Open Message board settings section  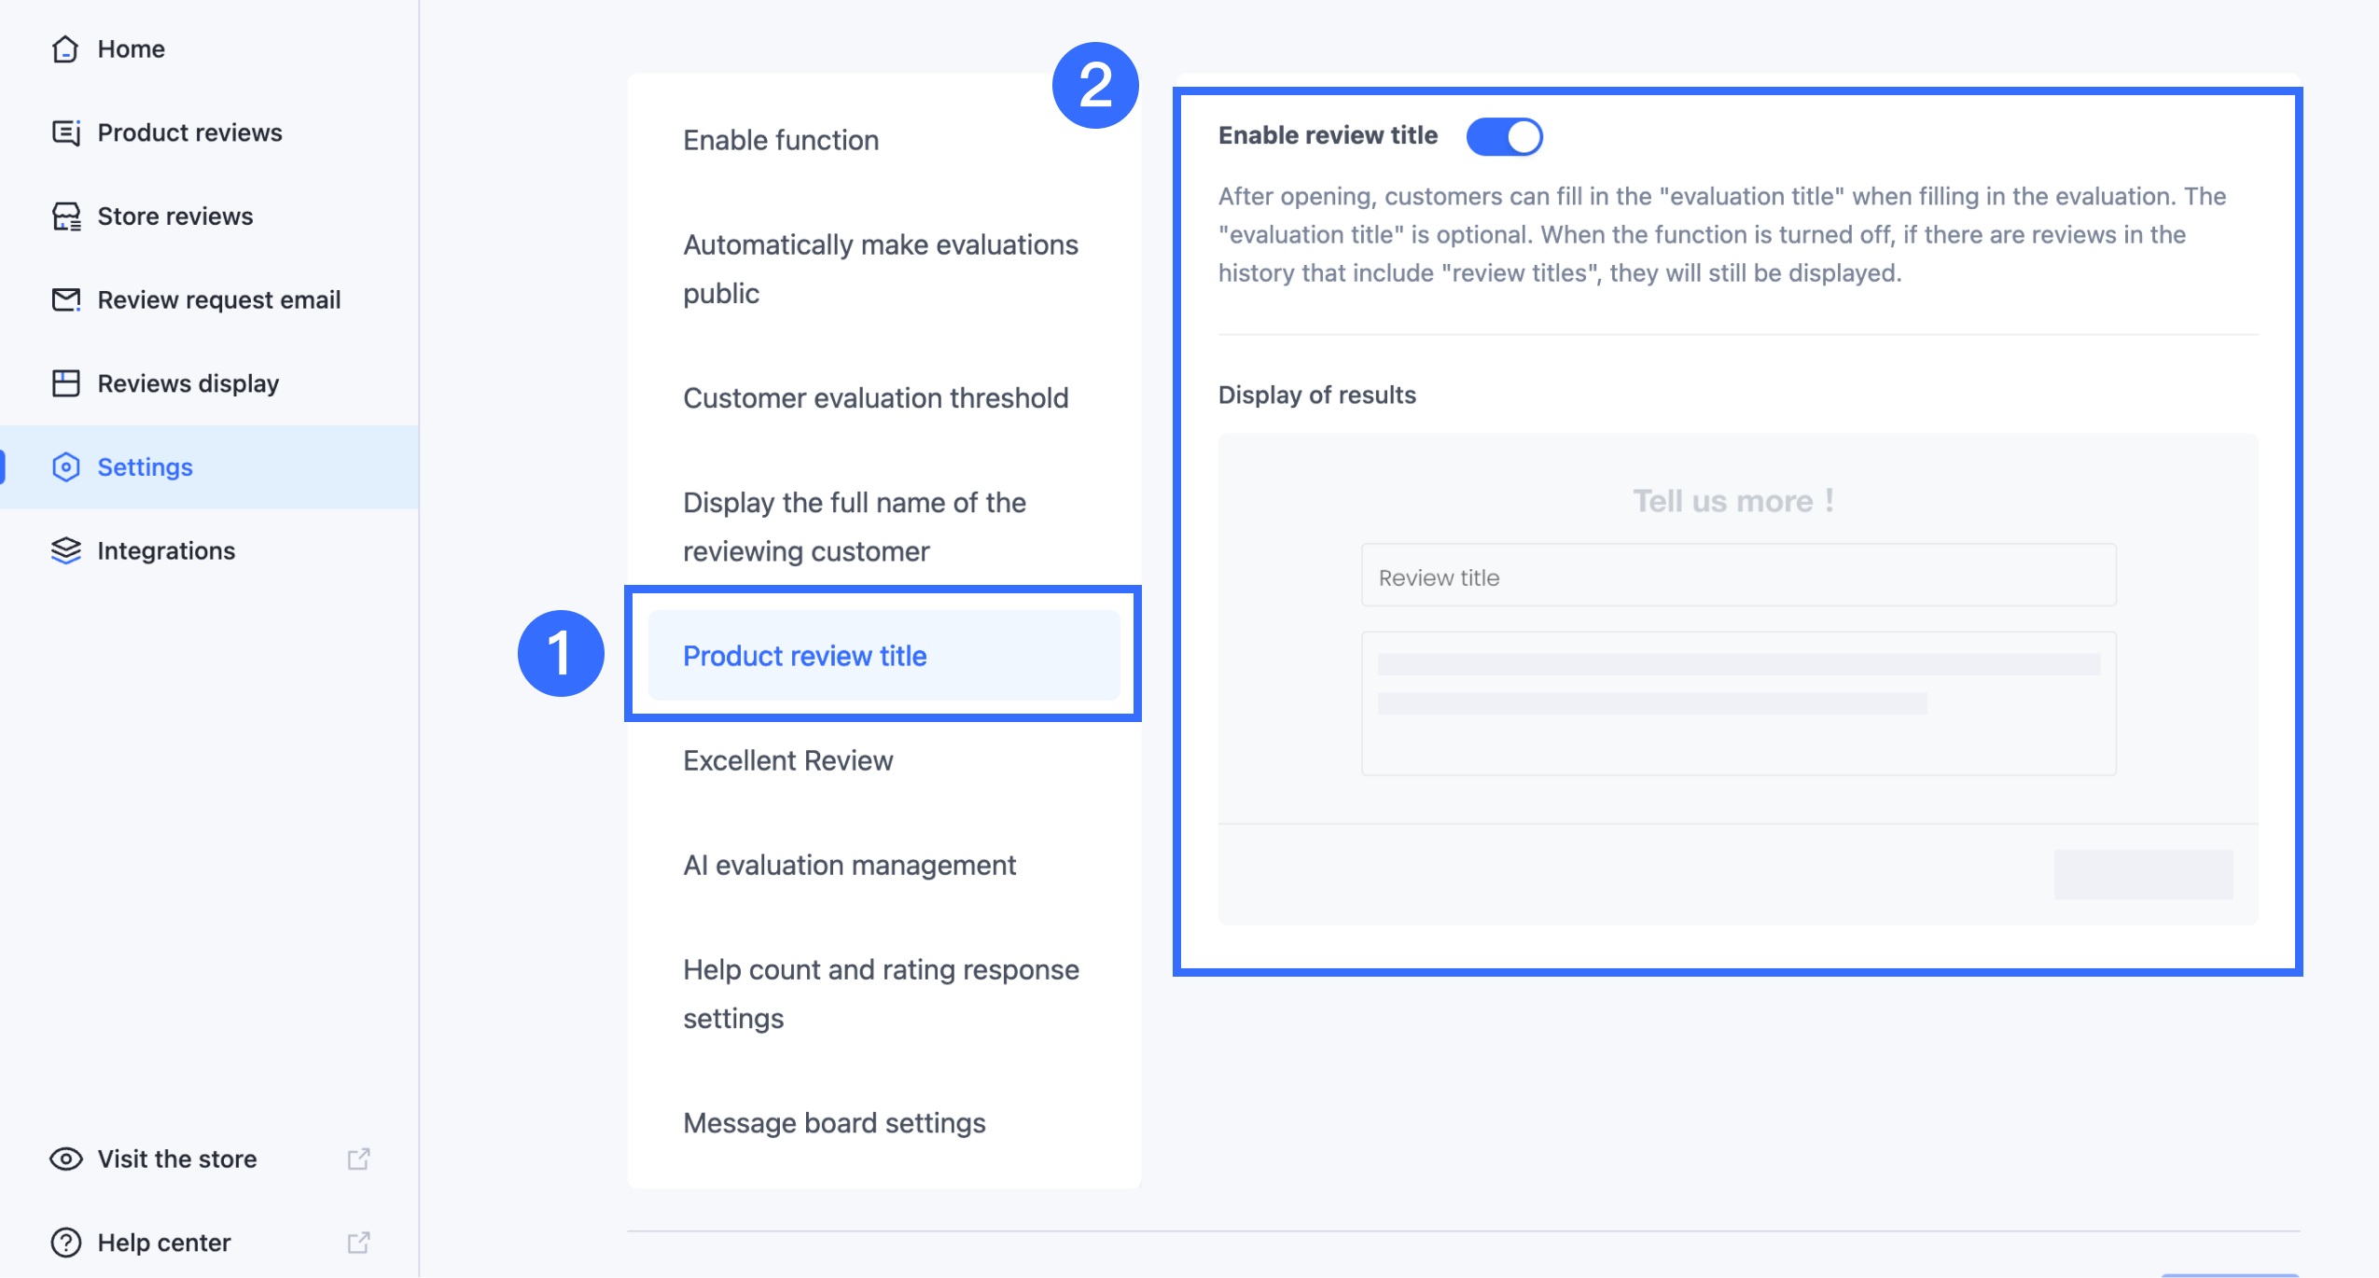[834, 1123]
